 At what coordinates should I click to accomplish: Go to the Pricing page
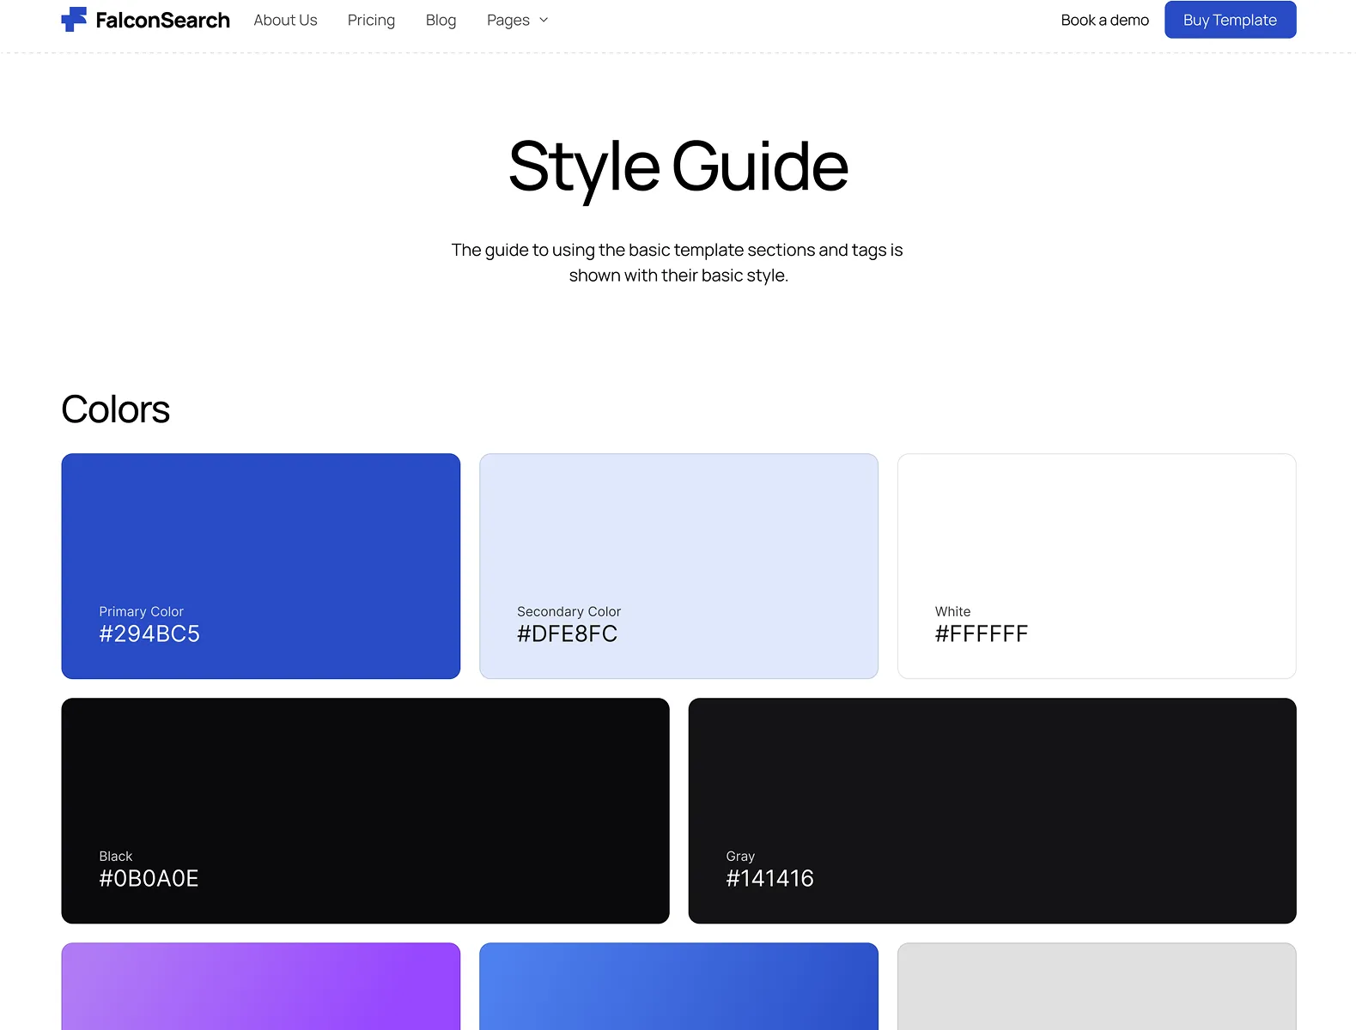pyautogui.click(x=371, y=20)
